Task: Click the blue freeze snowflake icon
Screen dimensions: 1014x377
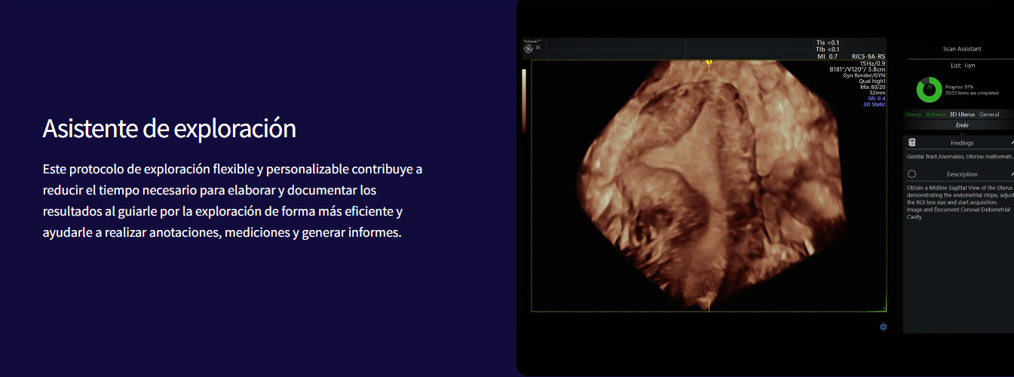Action: [884, 326]
